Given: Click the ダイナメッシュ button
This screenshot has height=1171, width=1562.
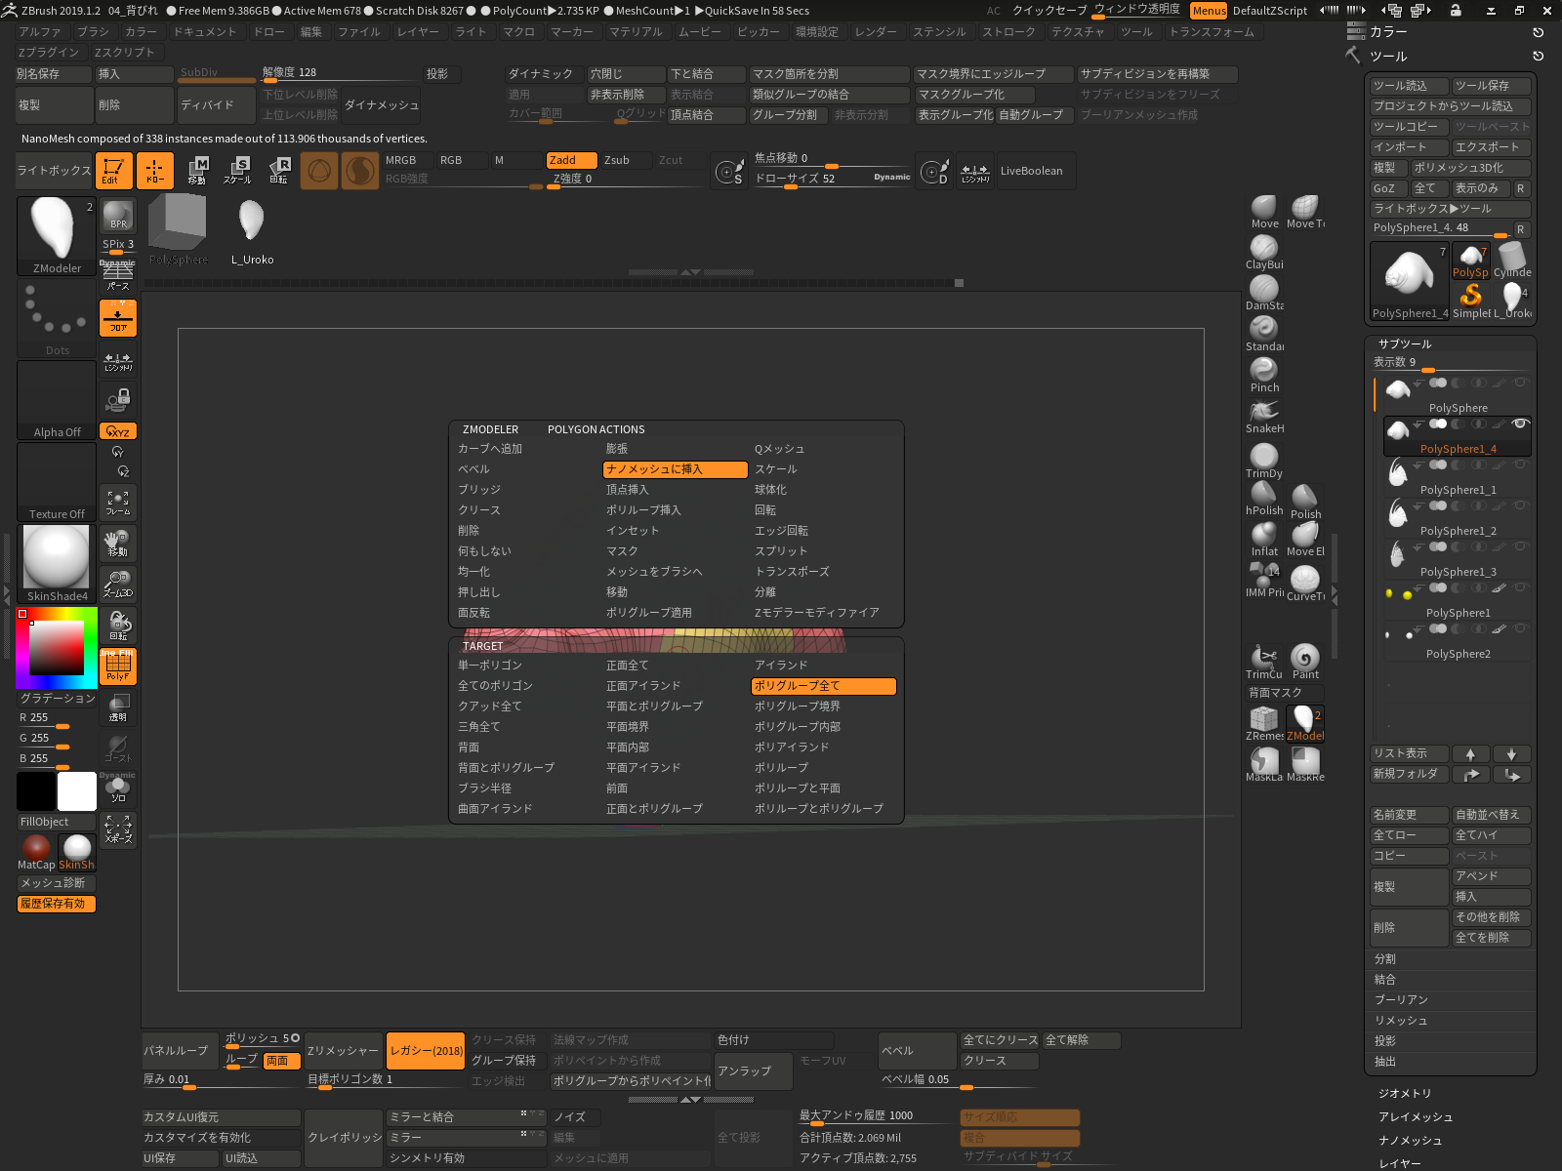Looking at the screenshot, I should (x=381, y=104).
